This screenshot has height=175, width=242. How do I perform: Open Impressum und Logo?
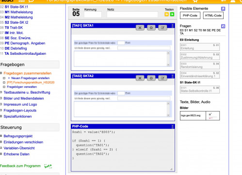(20, 104)
